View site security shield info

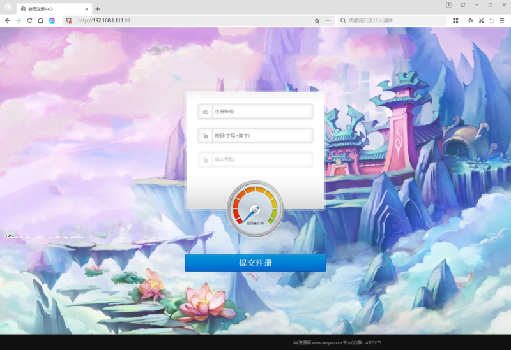(x=69, y=20)
